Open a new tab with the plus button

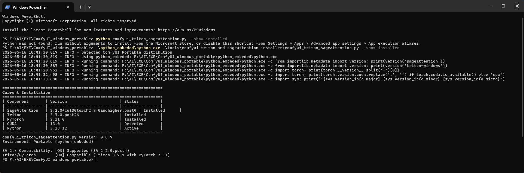coord(80,7)
